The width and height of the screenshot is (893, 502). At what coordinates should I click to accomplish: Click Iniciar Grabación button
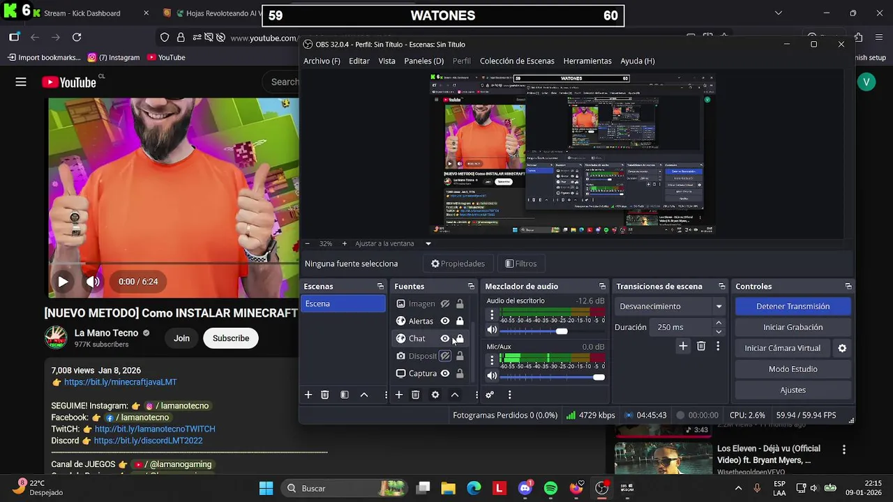point(793,327)
